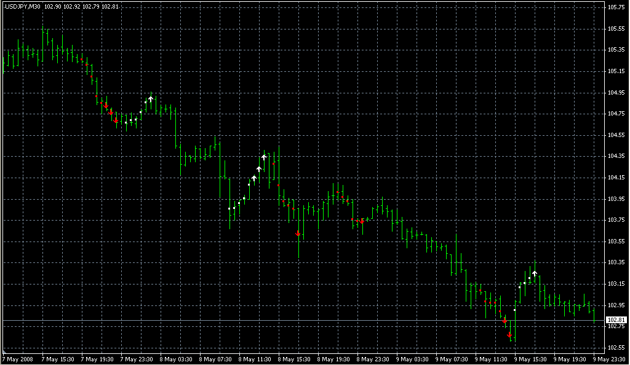
Task: Click the 104.15 price scale label
Action: [615, 178]
